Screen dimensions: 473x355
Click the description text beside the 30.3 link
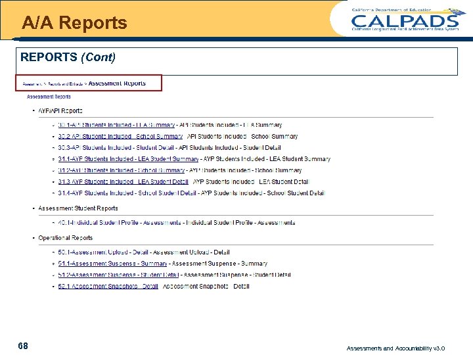click(230, 148)
